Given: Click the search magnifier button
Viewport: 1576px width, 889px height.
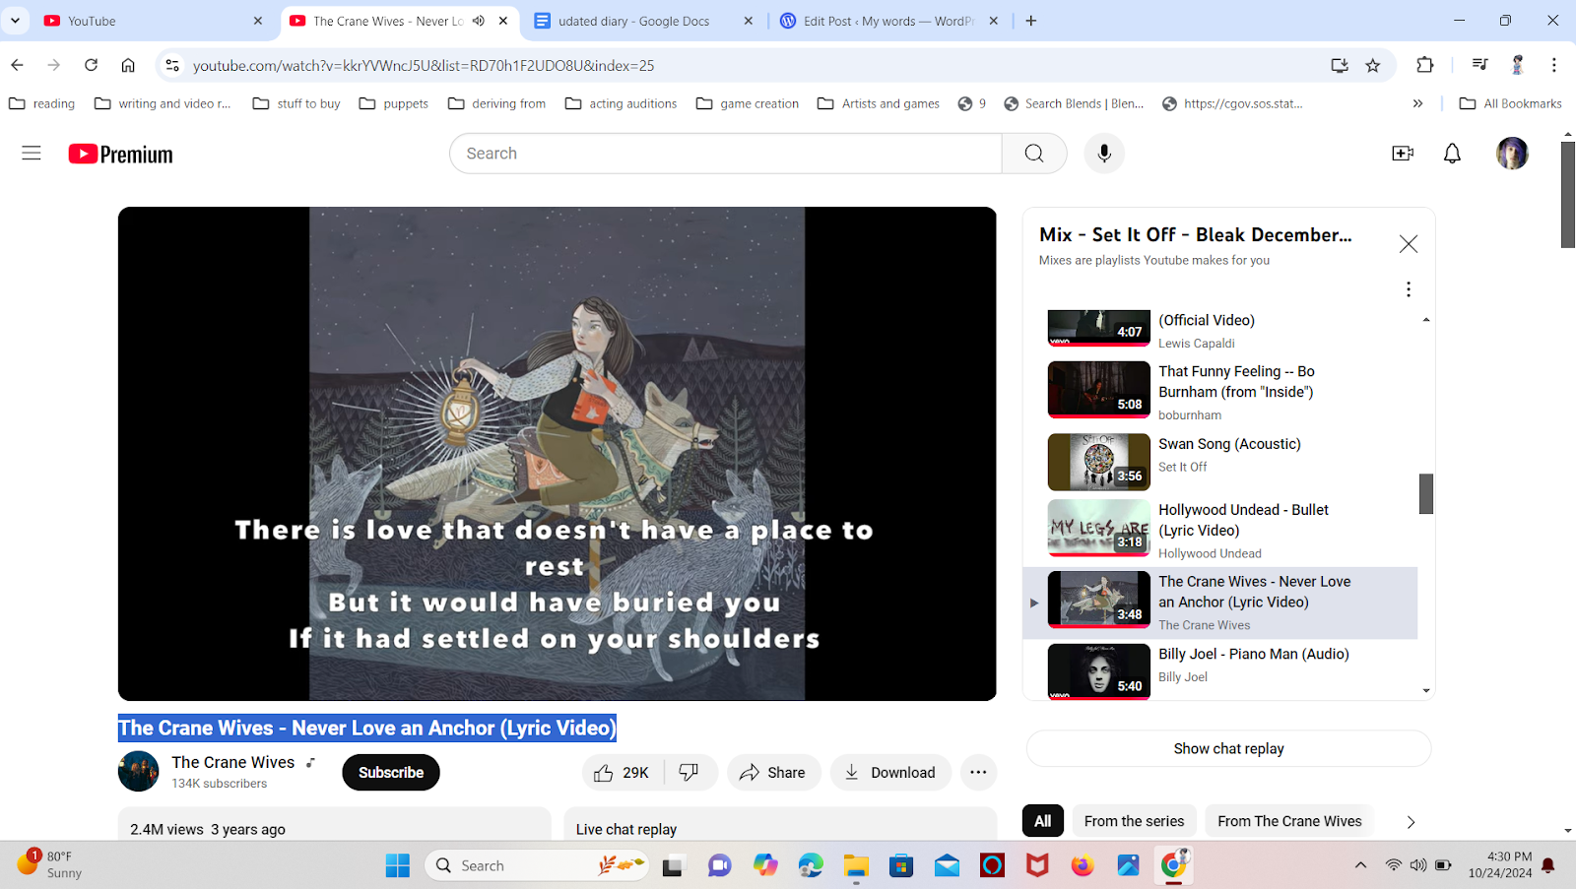Looking at the screenshot, I should (x=1034, y=154).
